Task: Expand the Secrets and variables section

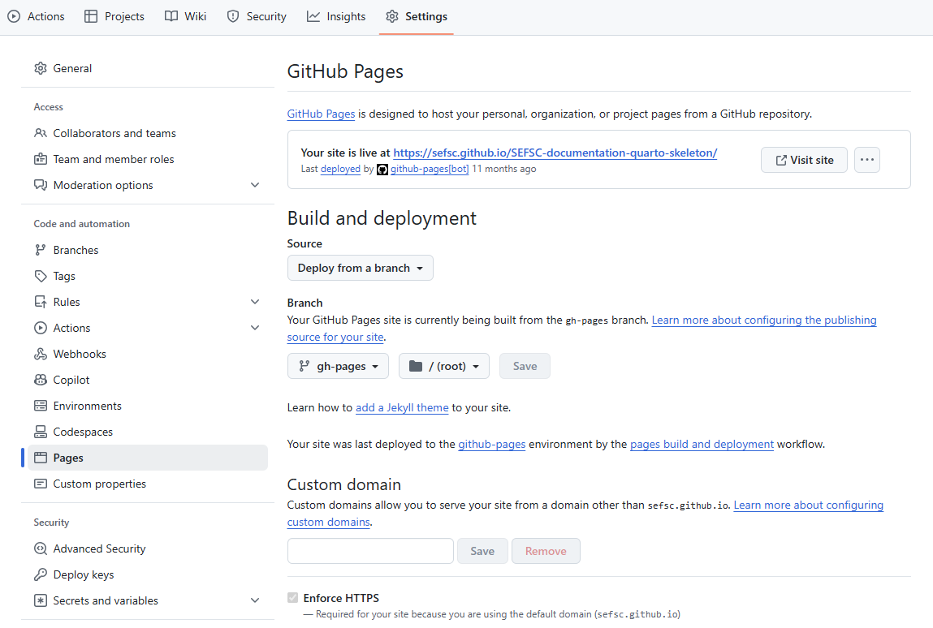Action: pos(255,601)
